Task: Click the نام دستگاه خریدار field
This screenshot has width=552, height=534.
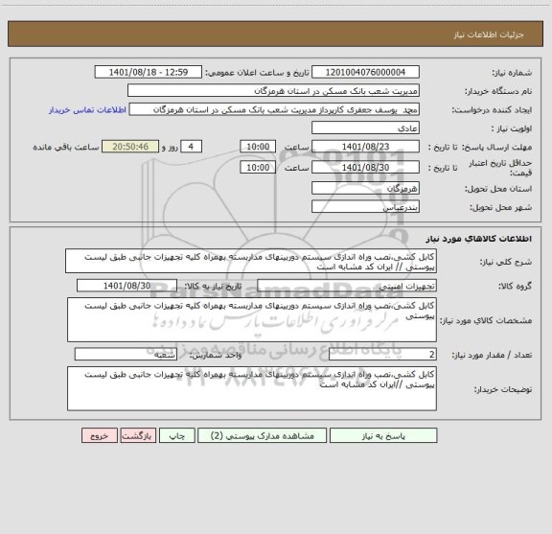Action: 273,90
